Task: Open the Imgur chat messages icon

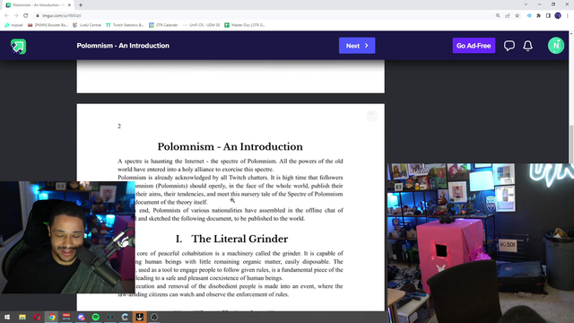Action: tap(509, 46)
